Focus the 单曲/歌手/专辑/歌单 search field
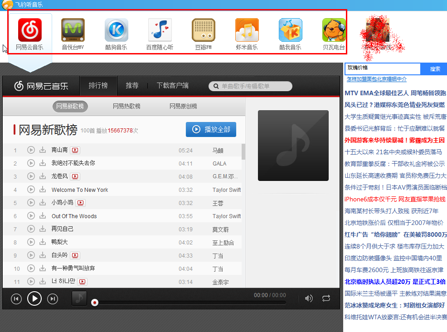 (x=250, y=86)
